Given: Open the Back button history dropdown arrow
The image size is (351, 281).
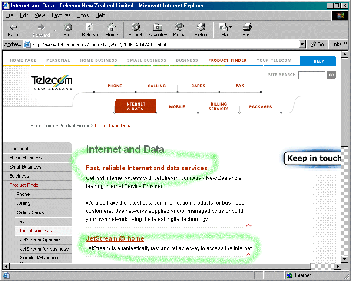Looking at the screenshot, I should [x=27, y=30].
